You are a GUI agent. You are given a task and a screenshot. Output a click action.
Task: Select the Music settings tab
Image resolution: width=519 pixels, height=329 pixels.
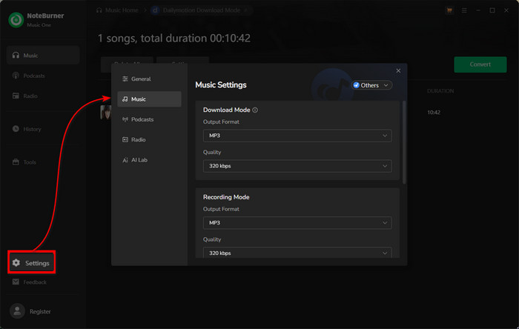(x=149, y=99)
